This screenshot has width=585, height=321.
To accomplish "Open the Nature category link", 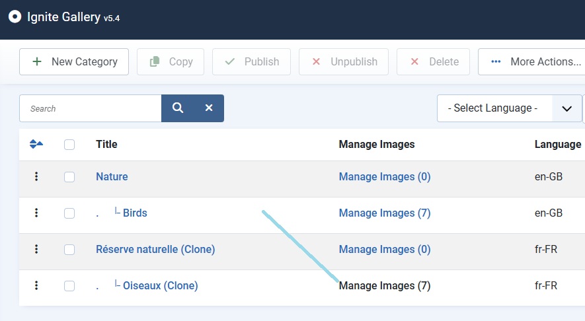I will click(x=112, y=176).
